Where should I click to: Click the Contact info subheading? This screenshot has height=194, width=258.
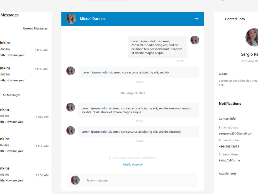click(227, 119)
